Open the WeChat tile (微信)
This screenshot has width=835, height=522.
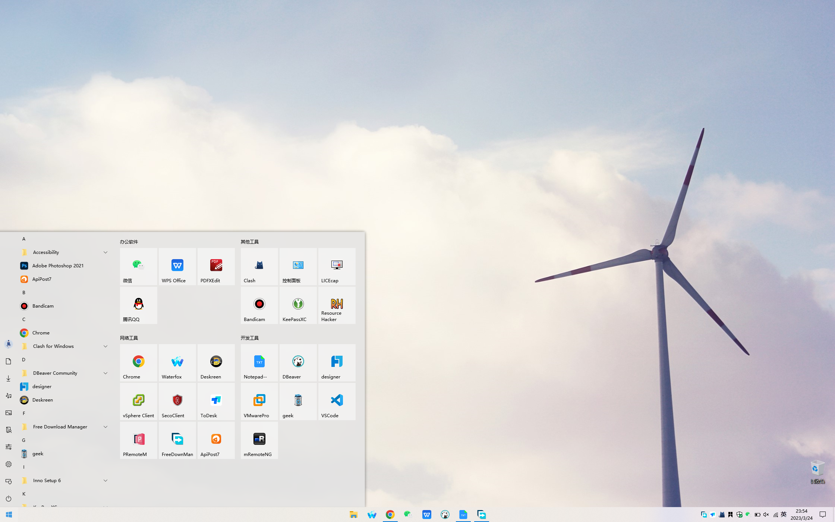(138, 267)
